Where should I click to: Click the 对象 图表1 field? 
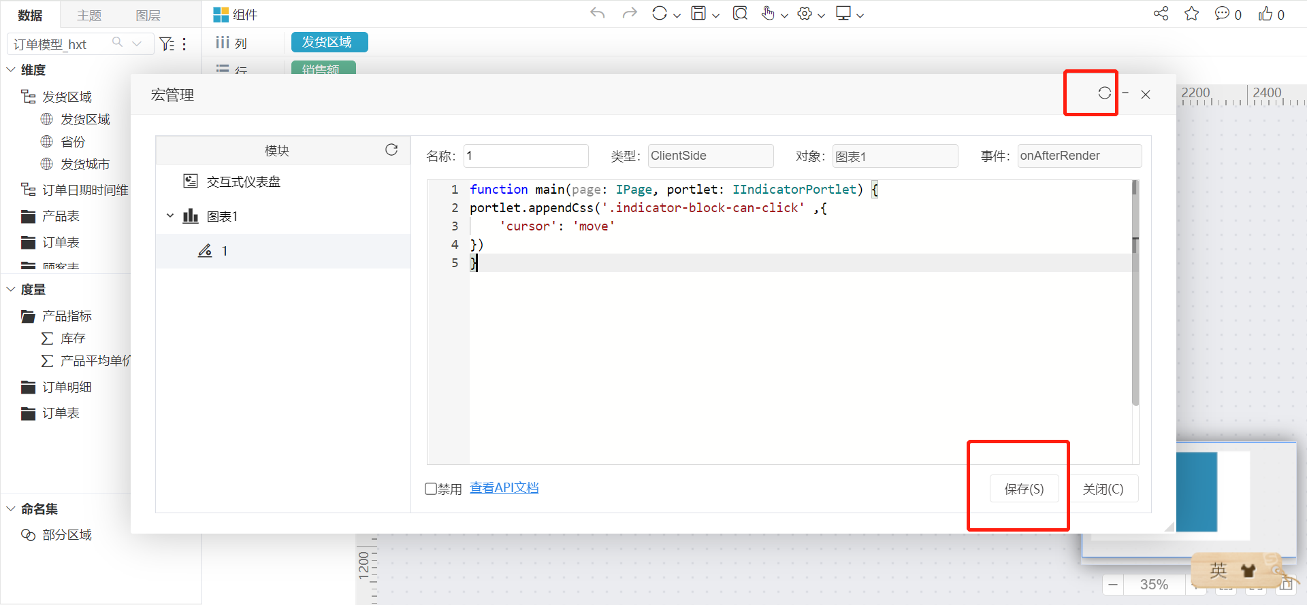click(894, 156)
